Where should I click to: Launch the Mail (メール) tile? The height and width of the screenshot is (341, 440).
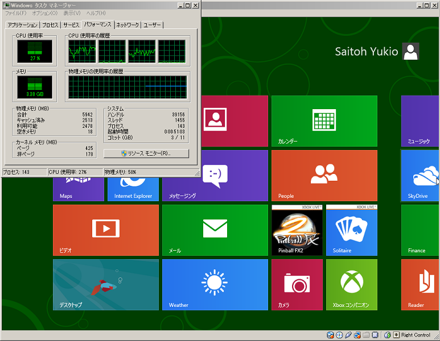215,230
